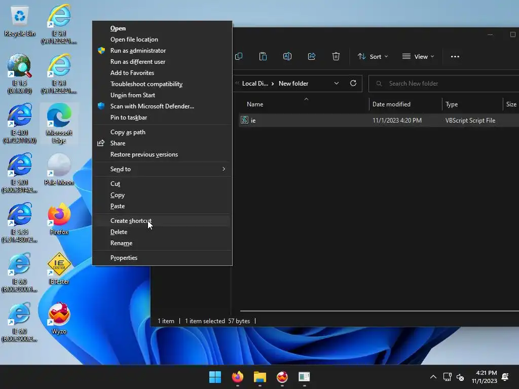Select Create shortcut

tap(162, 221)
